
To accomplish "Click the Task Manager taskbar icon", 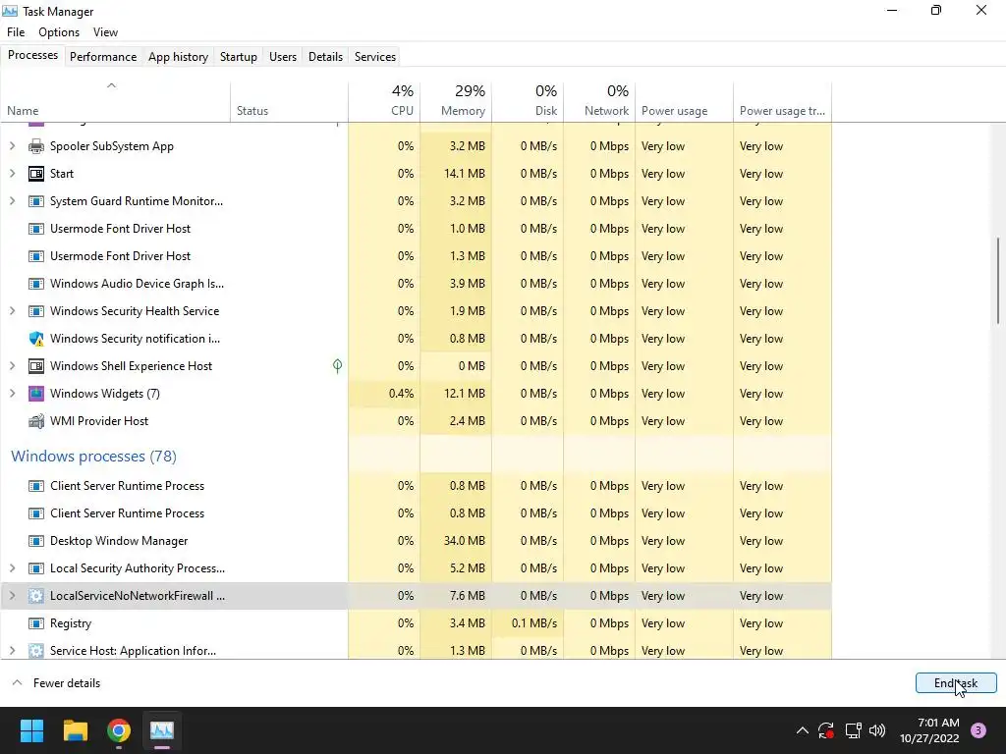I will point(162,730).
